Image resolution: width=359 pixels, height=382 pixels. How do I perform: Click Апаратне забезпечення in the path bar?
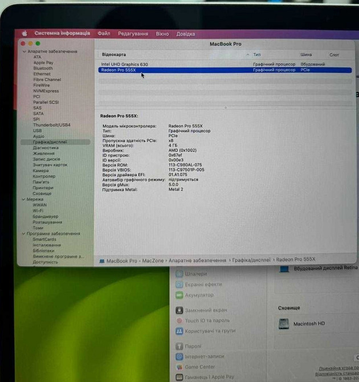click(197, 260)
